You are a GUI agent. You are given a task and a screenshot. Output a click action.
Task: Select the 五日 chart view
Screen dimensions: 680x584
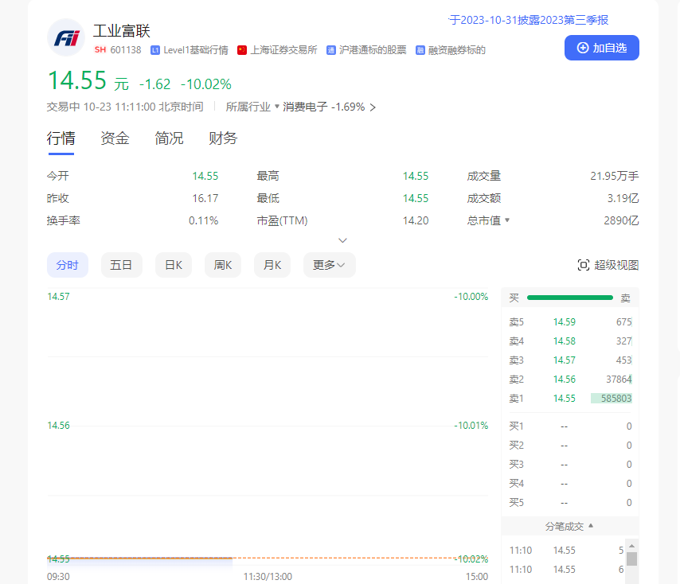pos(121,265)
